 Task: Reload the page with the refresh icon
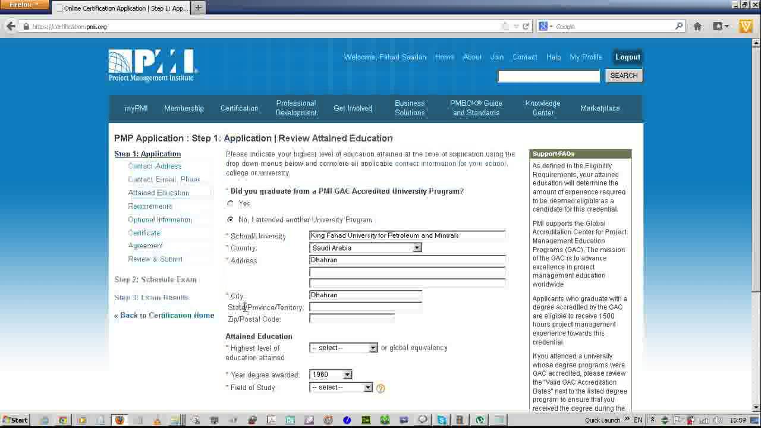(x=526, y=26)
